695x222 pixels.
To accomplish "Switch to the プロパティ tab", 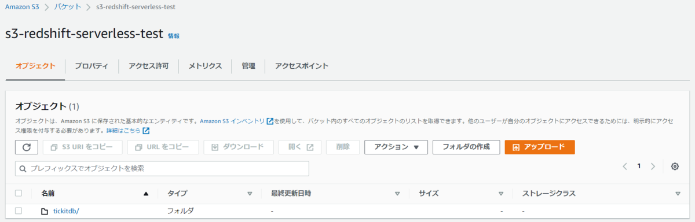I will click(92, 66).
